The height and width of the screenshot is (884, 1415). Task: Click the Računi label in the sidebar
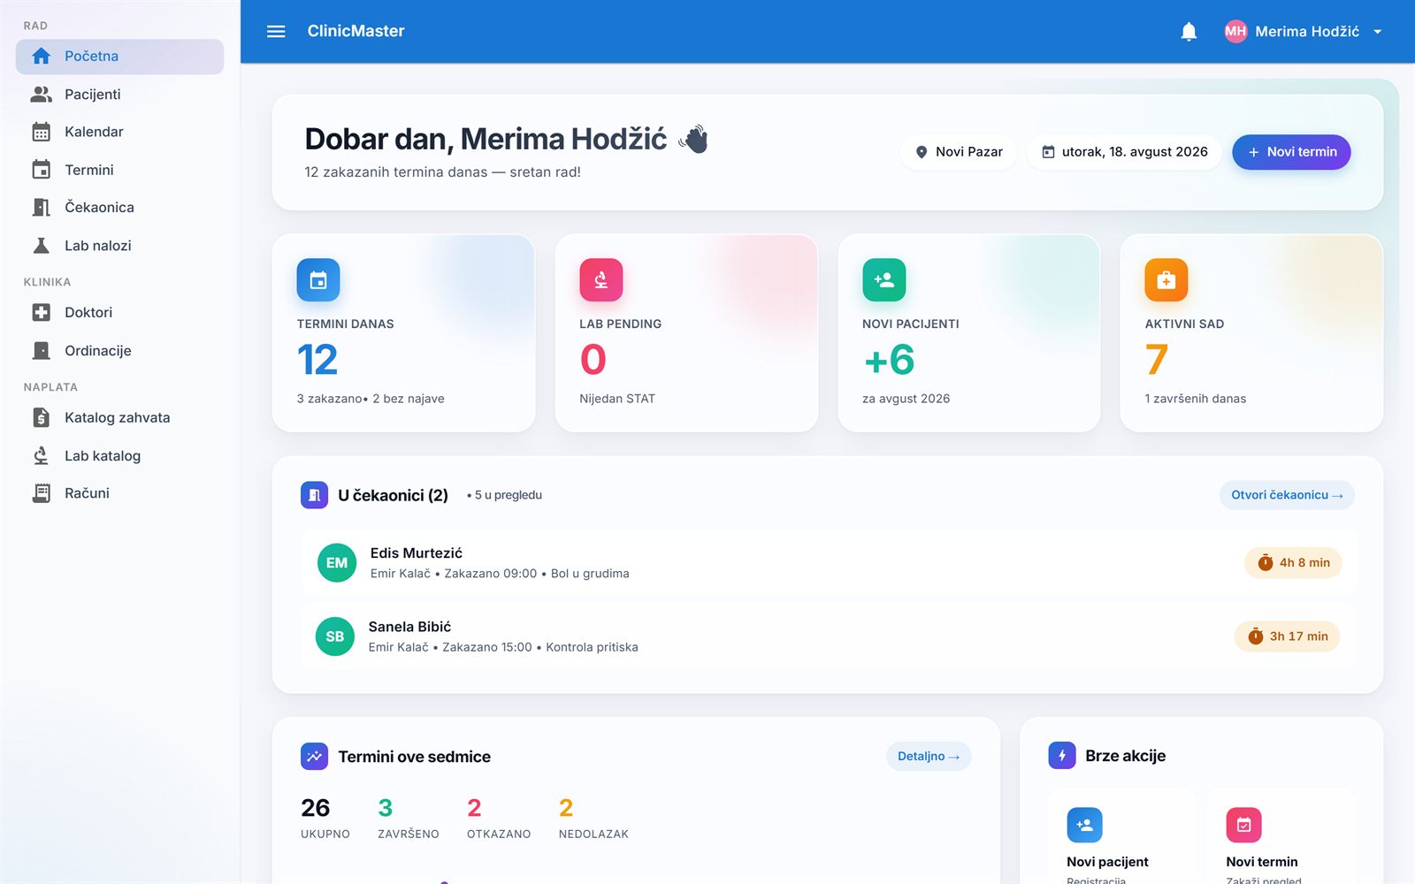tap(87, 493)
